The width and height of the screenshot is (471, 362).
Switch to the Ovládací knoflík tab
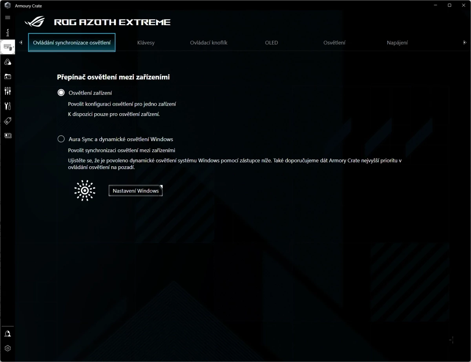point(209,42)
